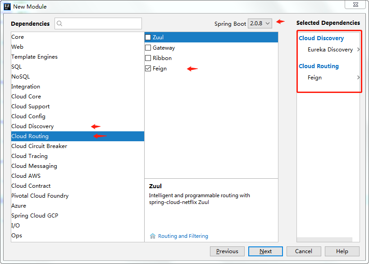Click the Cloud Routing heading in Selected Dependencies

point(319,66)
